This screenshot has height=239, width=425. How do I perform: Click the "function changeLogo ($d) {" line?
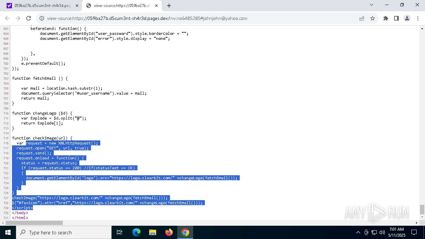click(x=42, y=113)
